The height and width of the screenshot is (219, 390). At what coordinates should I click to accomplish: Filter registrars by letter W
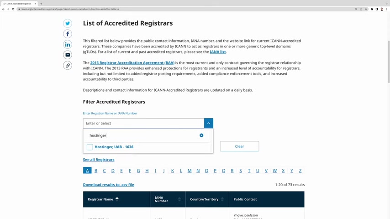coord(274,171)
